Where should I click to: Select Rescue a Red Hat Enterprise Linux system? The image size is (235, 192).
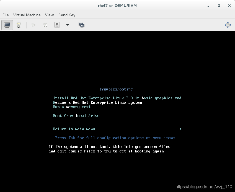point(97,103)
